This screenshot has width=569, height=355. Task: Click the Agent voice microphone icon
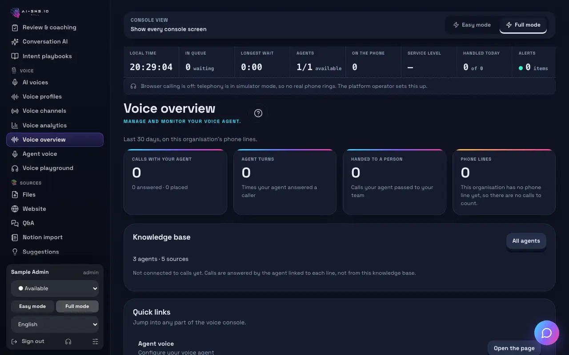[x=15, y=154]
